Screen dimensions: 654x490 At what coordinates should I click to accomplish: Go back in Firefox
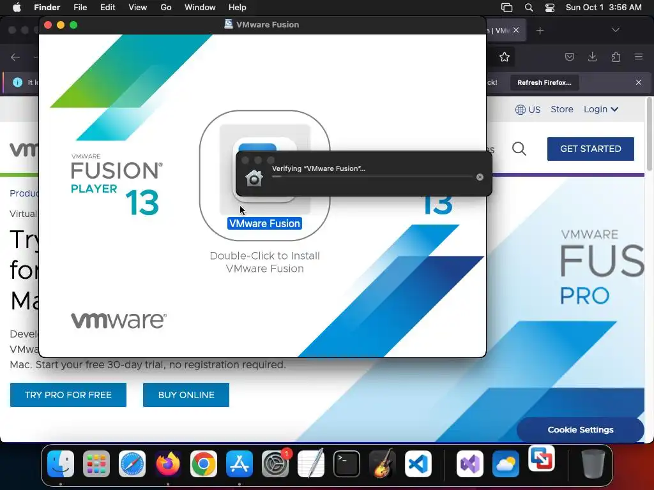click(15, 57)
